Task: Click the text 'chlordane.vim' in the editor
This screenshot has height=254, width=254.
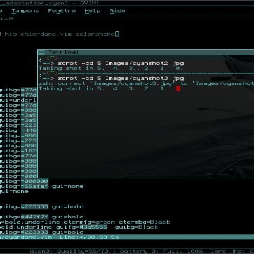Action: point(46,34)
